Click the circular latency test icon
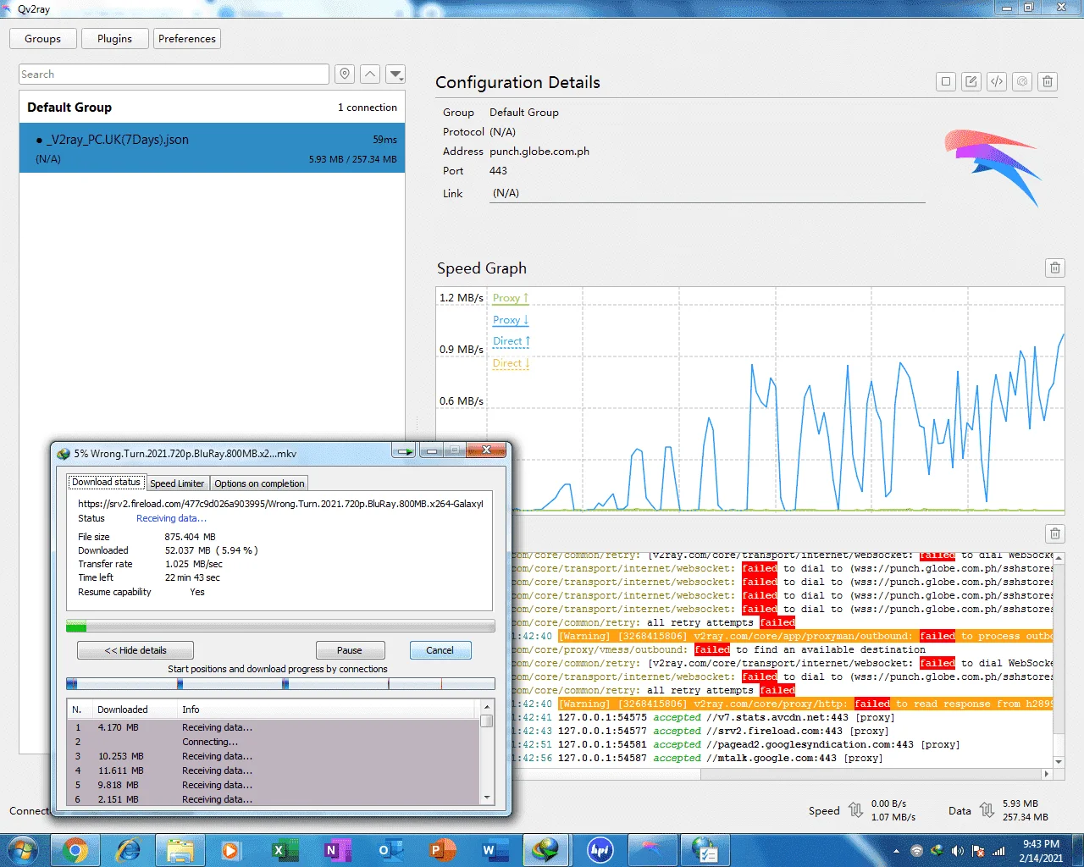This screenshot has width=1084, height=867. 1022,81
